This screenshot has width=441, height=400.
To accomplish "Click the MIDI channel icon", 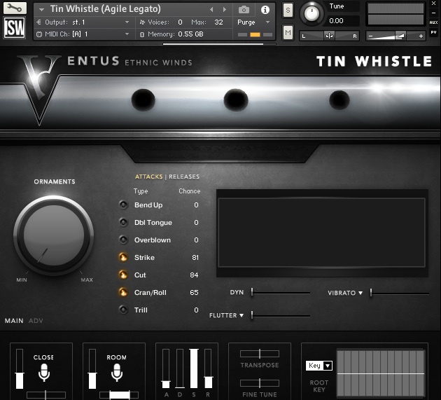I will [39, 34].
